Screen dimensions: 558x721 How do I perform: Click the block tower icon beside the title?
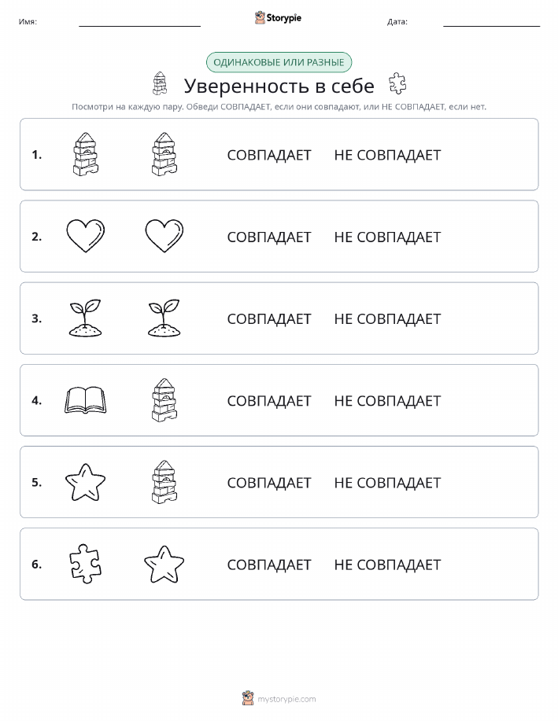[x=160, y=83]
